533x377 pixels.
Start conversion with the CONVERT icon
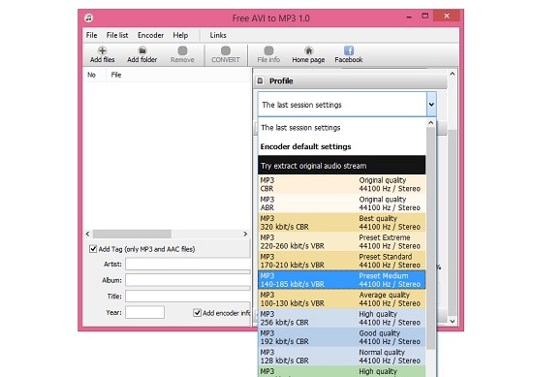tap(226, 50)
